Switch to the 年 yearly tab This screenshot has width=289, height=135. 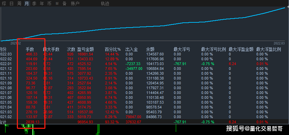point(42,4)
